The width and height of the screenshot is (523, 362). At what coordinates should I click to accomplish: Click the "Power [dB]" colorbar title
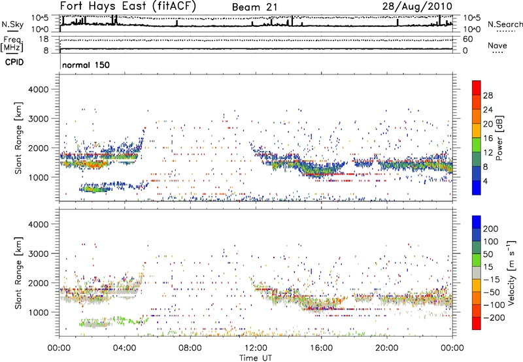(499, 138)
